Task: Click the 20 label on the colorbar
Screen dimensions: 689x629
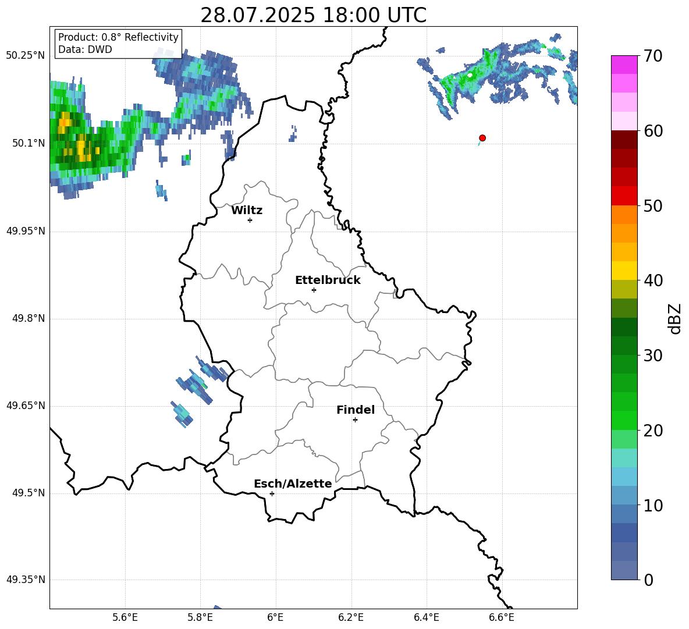Action: point(652,431)
